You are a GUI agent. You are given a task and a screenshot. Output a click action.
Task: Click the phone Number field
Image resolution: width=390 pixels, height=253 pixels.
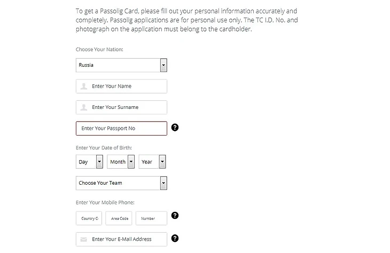151,218
